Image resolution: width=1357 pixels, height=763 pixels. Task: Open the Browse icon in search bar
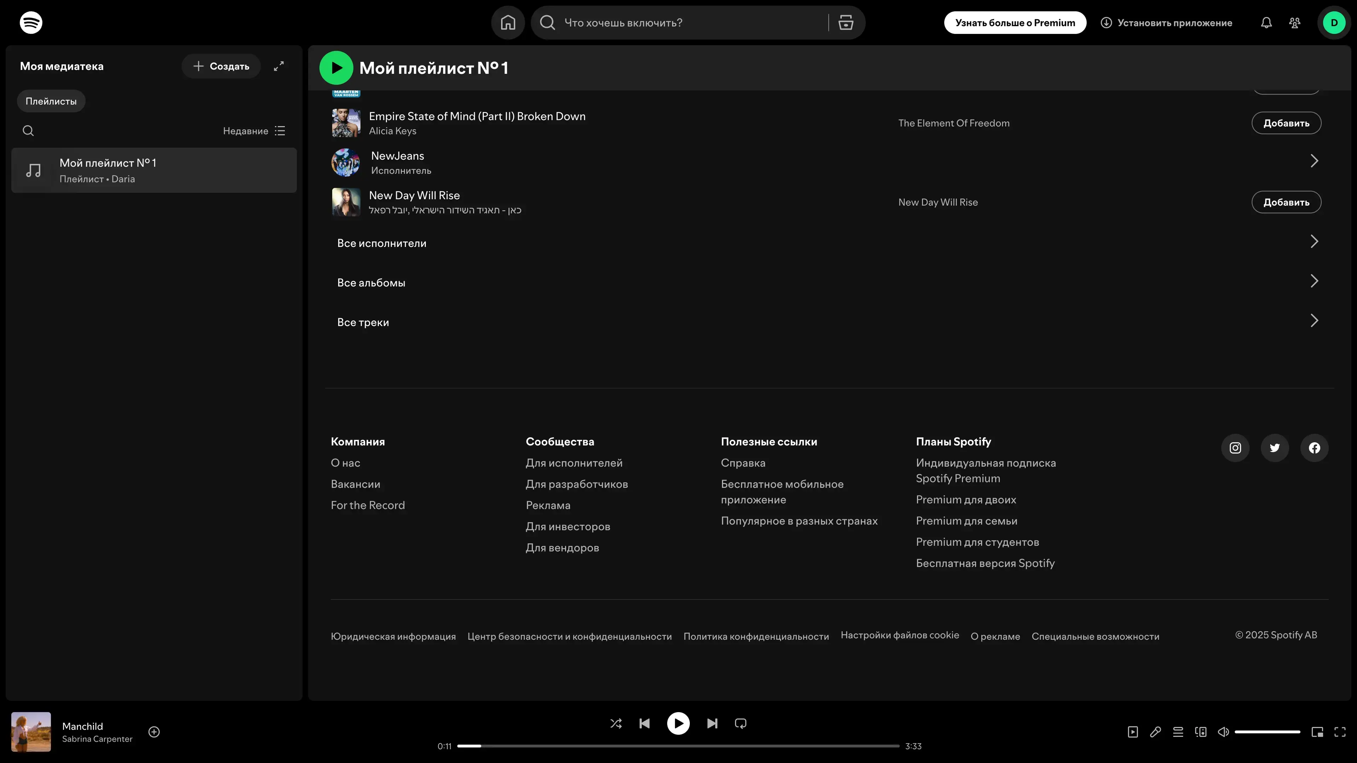point(846,23)
